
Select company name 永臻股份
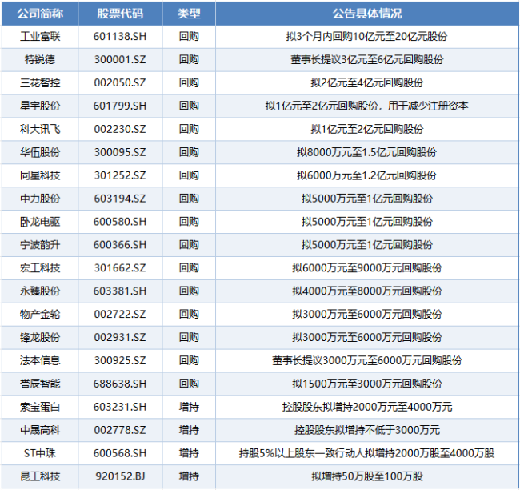(40, 291)
